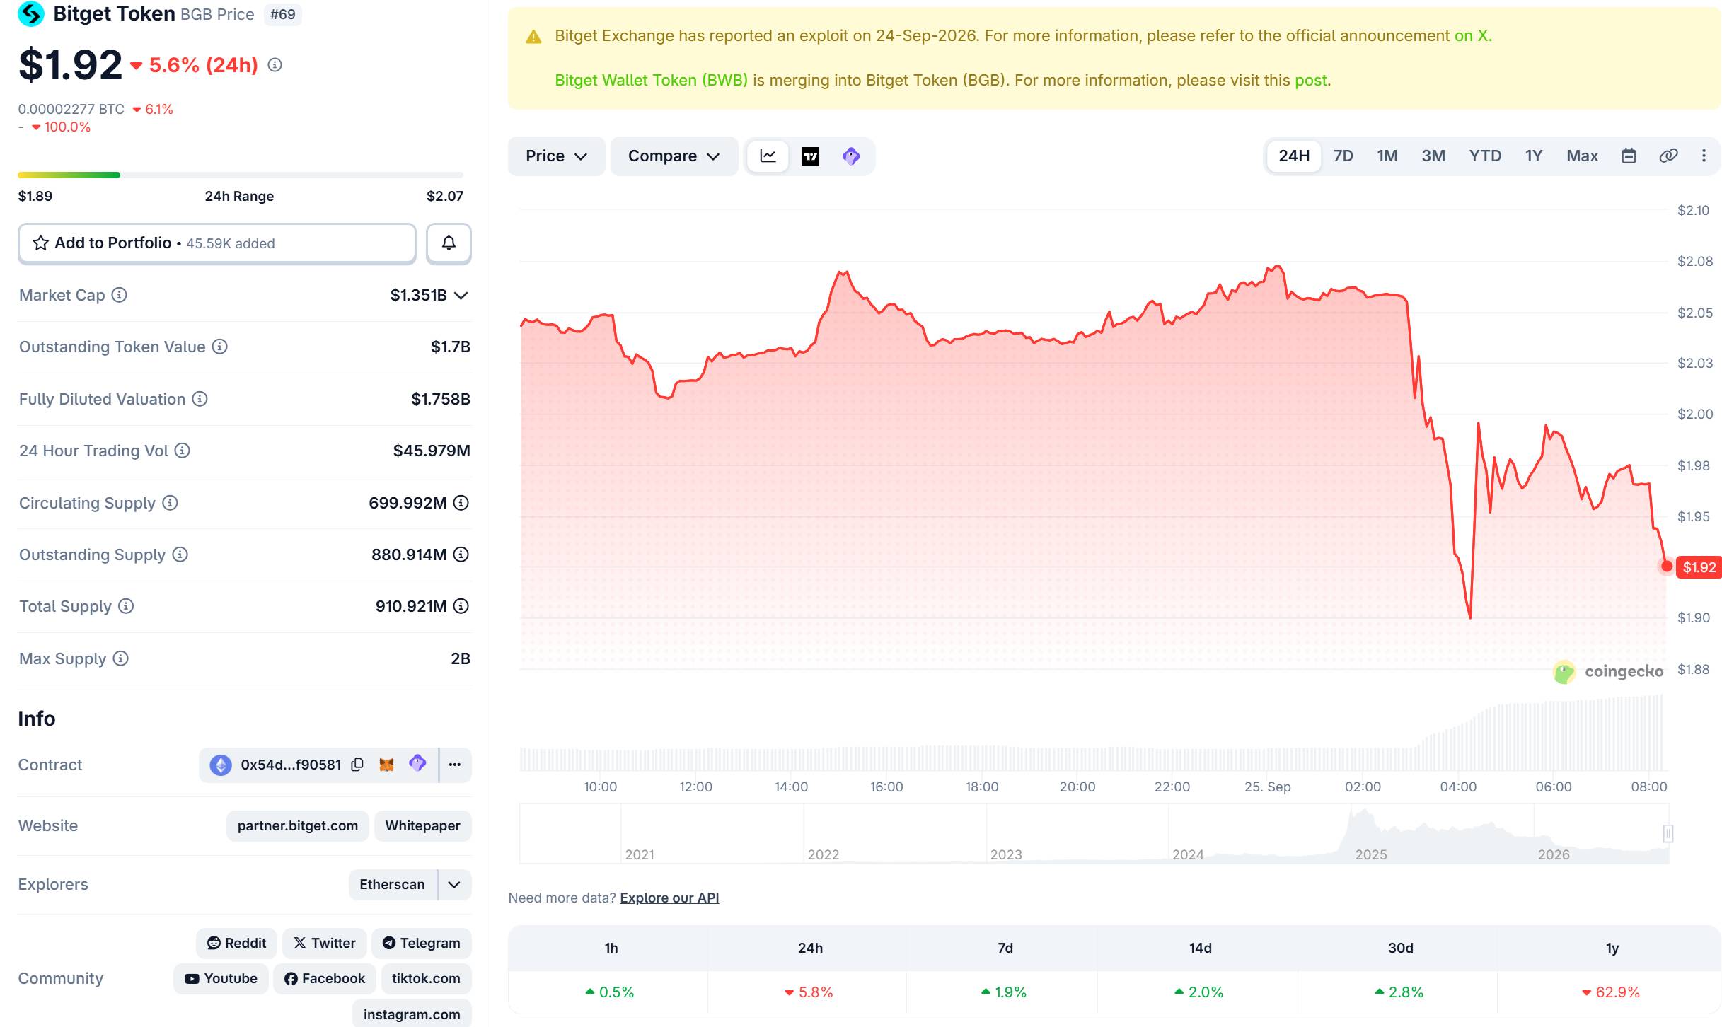Open chart more options vertical dots
This screenshot has height=1027, width=1722.
click(x=1704, y=156)
